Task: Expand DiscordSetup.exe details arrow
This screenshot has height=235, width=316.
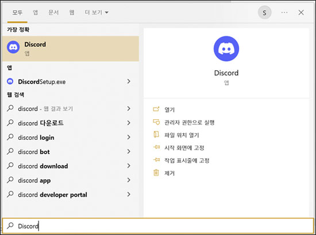Action: tap(129, 81)
